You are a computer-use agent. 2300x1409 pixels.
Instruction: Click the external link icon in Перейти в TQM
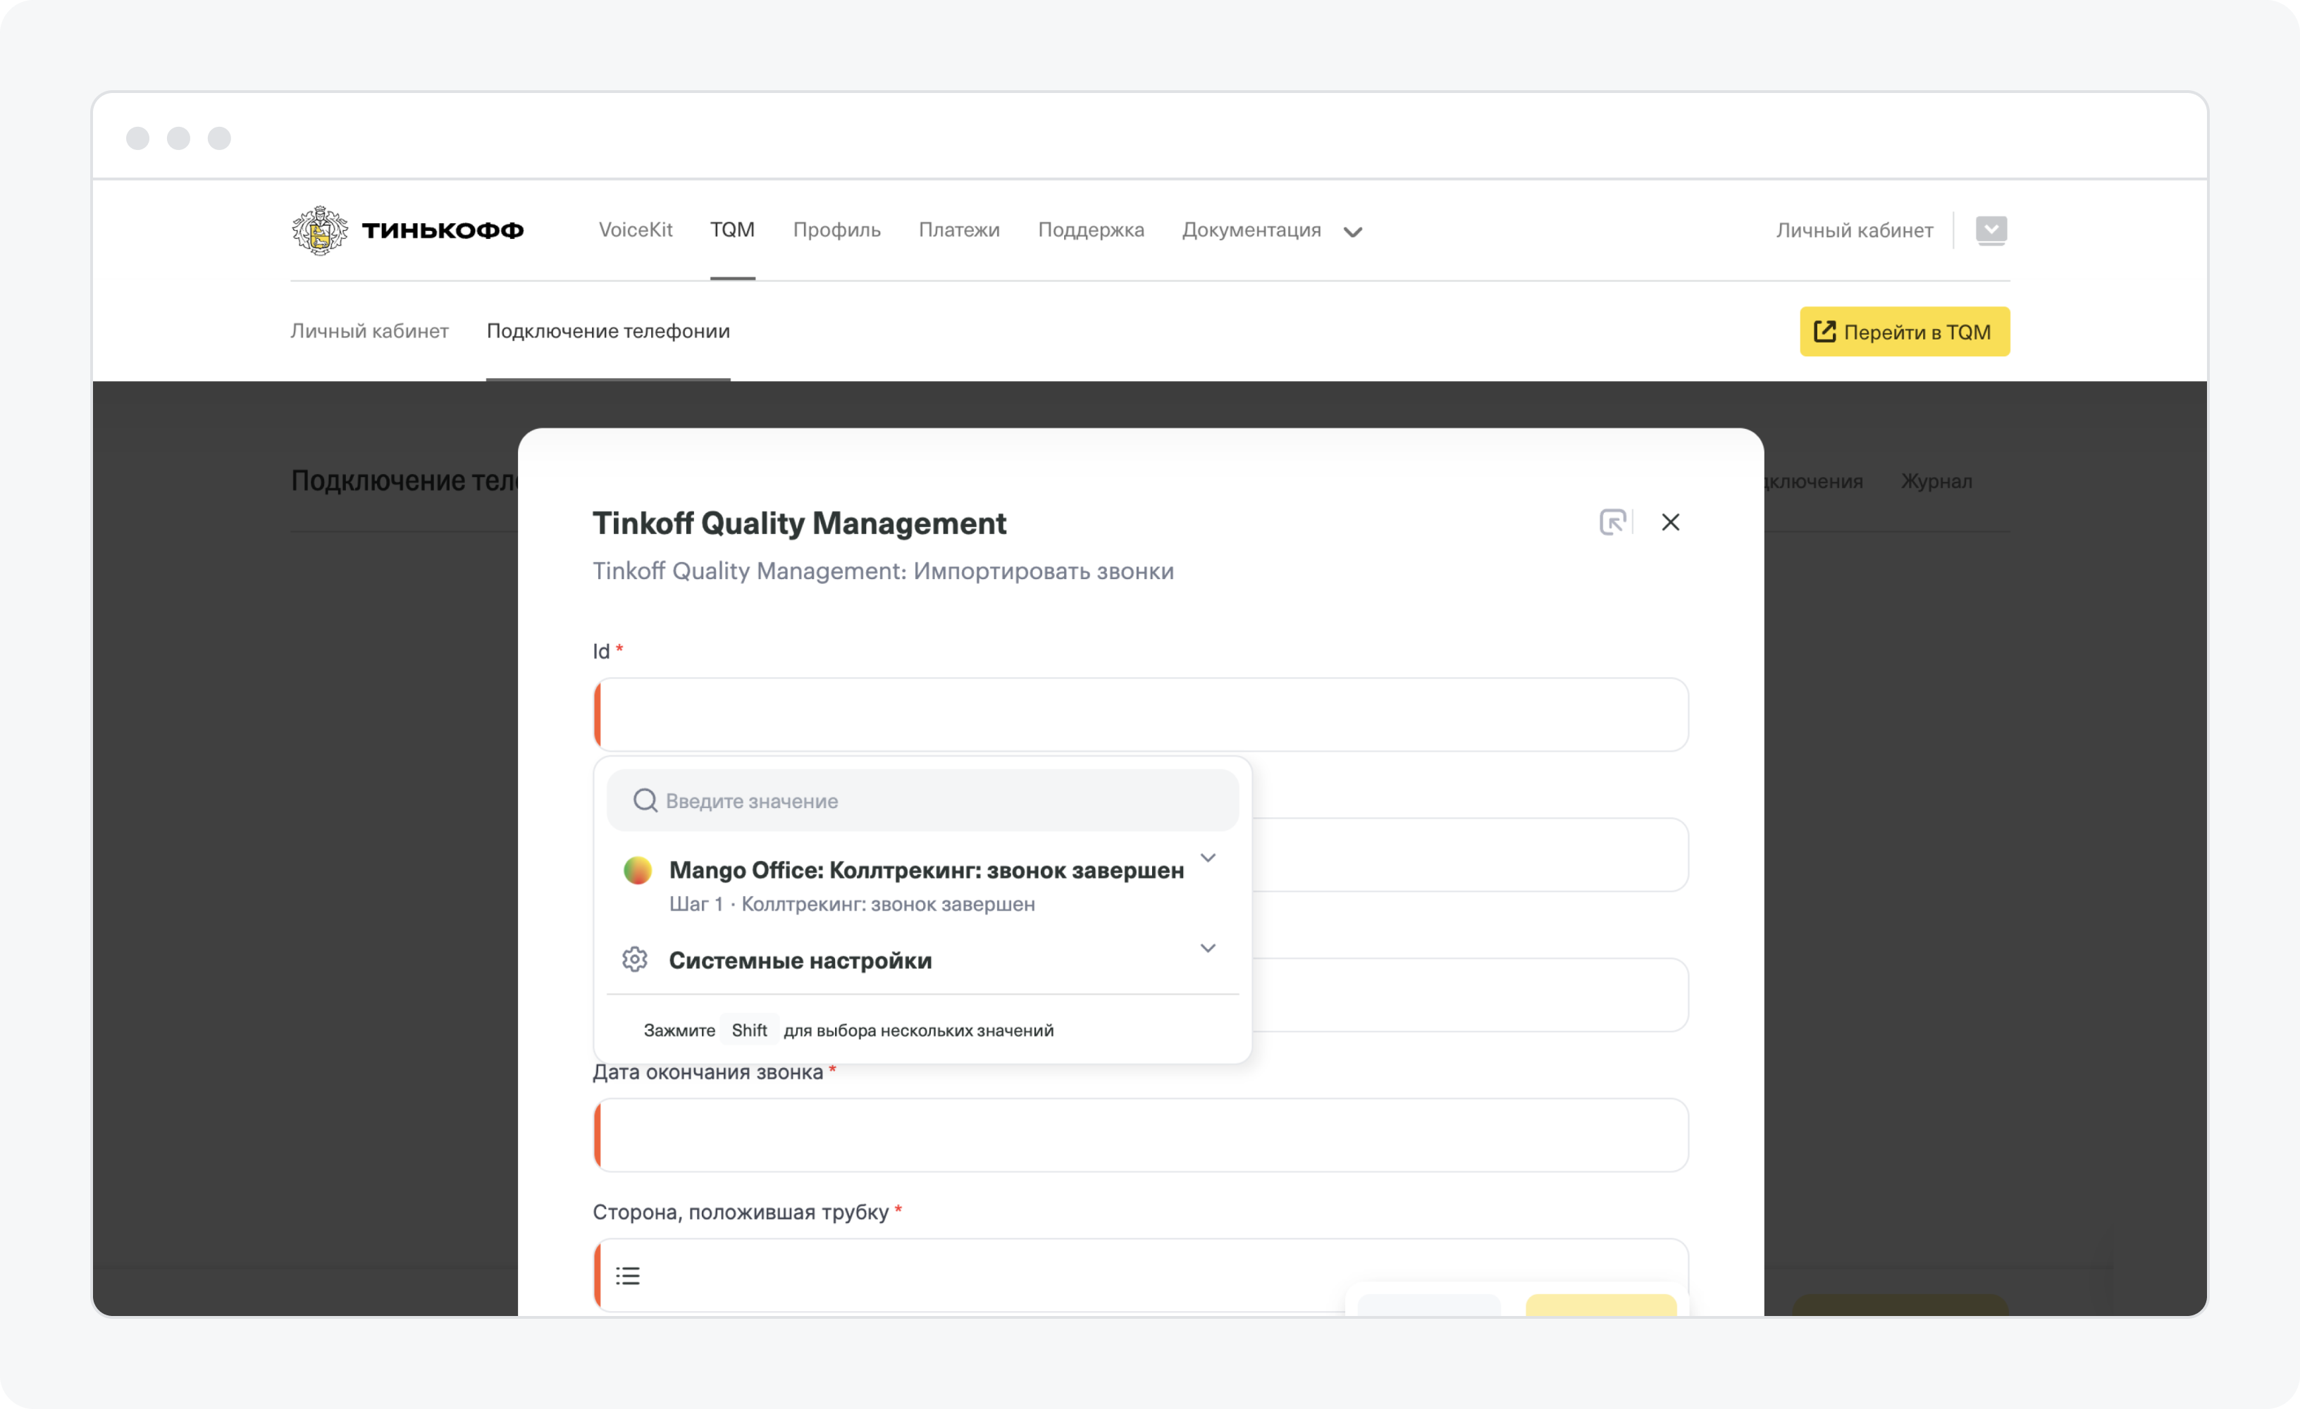pyautogui.click(x=1824, y=331)
